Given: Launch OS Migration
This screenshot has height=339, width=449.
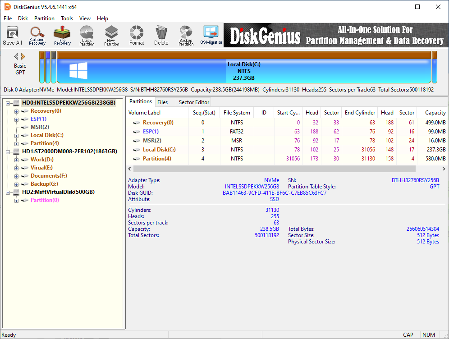Looking at the screenshot, I should (x=211, y=35).
